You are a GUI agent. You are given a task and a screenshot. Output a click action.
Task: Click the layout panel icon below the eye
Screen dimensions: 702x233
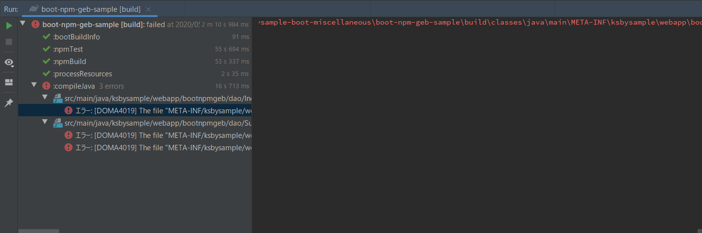click(9, 82)
